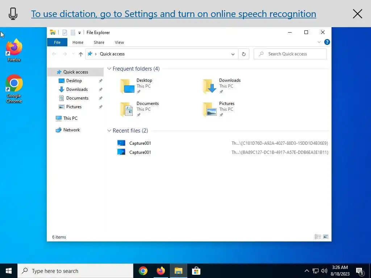Select Pictures in navigation pane
371x278 pixels.
[x=74, y=107]
